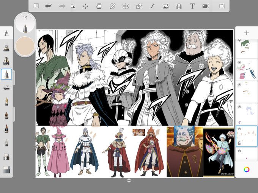This screenshot has height=193, width=258.
Task: Open the selected skin-tone layer thumbnail
Action: [x=247, y=136]
